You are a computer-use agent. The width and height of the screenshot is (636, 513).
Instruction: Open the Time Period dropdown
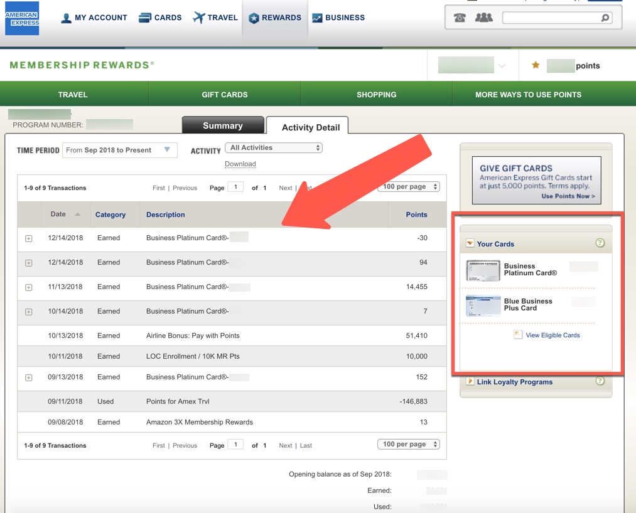pos(120,150)
